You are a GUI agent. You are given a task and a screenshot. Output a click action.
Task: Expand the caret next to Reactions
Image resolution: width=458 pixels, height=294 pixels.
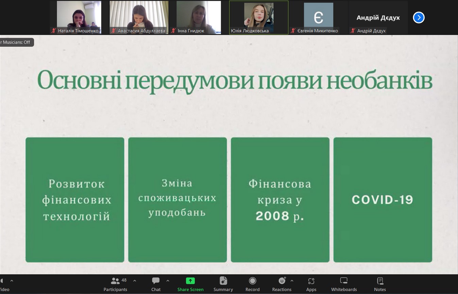292,281
